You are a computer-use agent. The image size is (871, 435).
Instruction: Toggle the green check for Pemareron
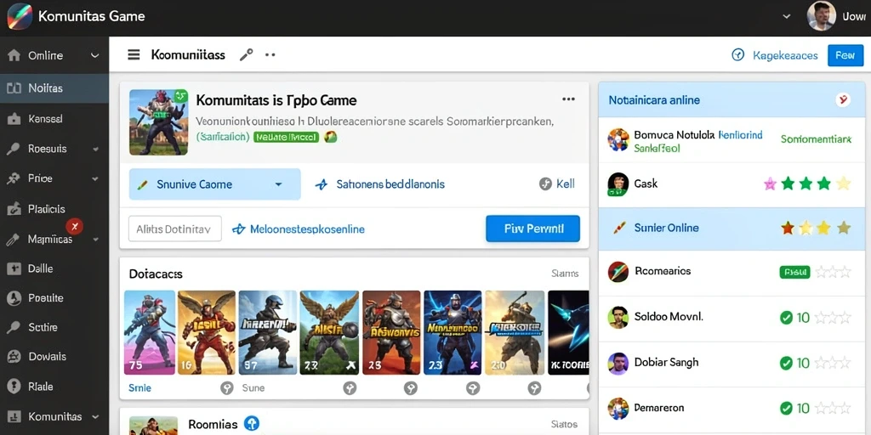coord(785,409)
